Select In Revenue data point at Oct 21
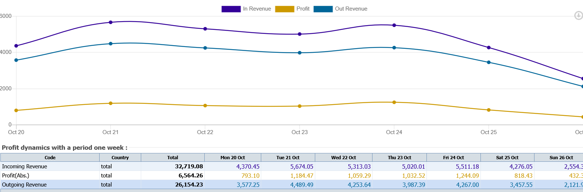The width and height of the screenshot is (583, 192). click(x=111, y=22)
